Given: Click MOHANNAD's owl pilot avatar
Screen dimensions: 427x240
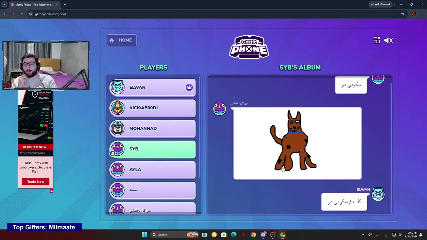Looking at the screenshot, I should pyautogui.click(x=117, y=128).
